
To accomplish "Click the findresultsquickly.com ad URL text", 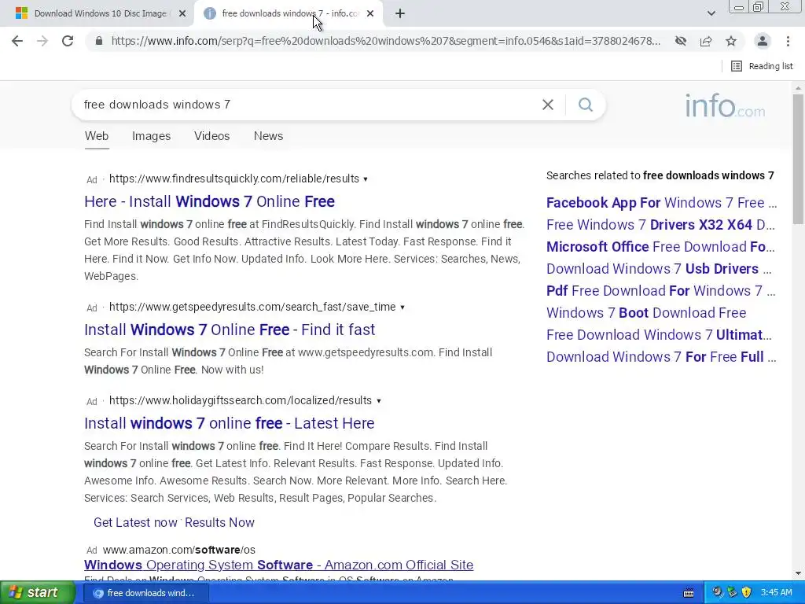I will click(234, 179).
